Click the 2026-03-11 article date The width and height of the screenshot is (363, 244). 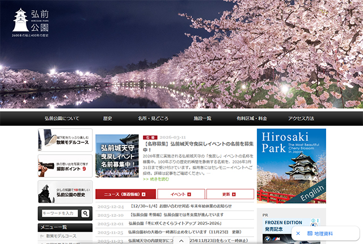tap(172, 138)
